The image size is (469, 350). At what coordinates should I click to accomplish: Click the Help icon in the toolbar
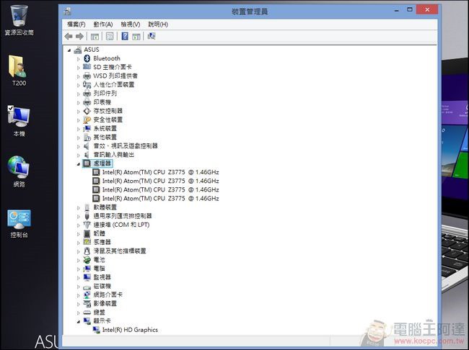click(124, 36)
